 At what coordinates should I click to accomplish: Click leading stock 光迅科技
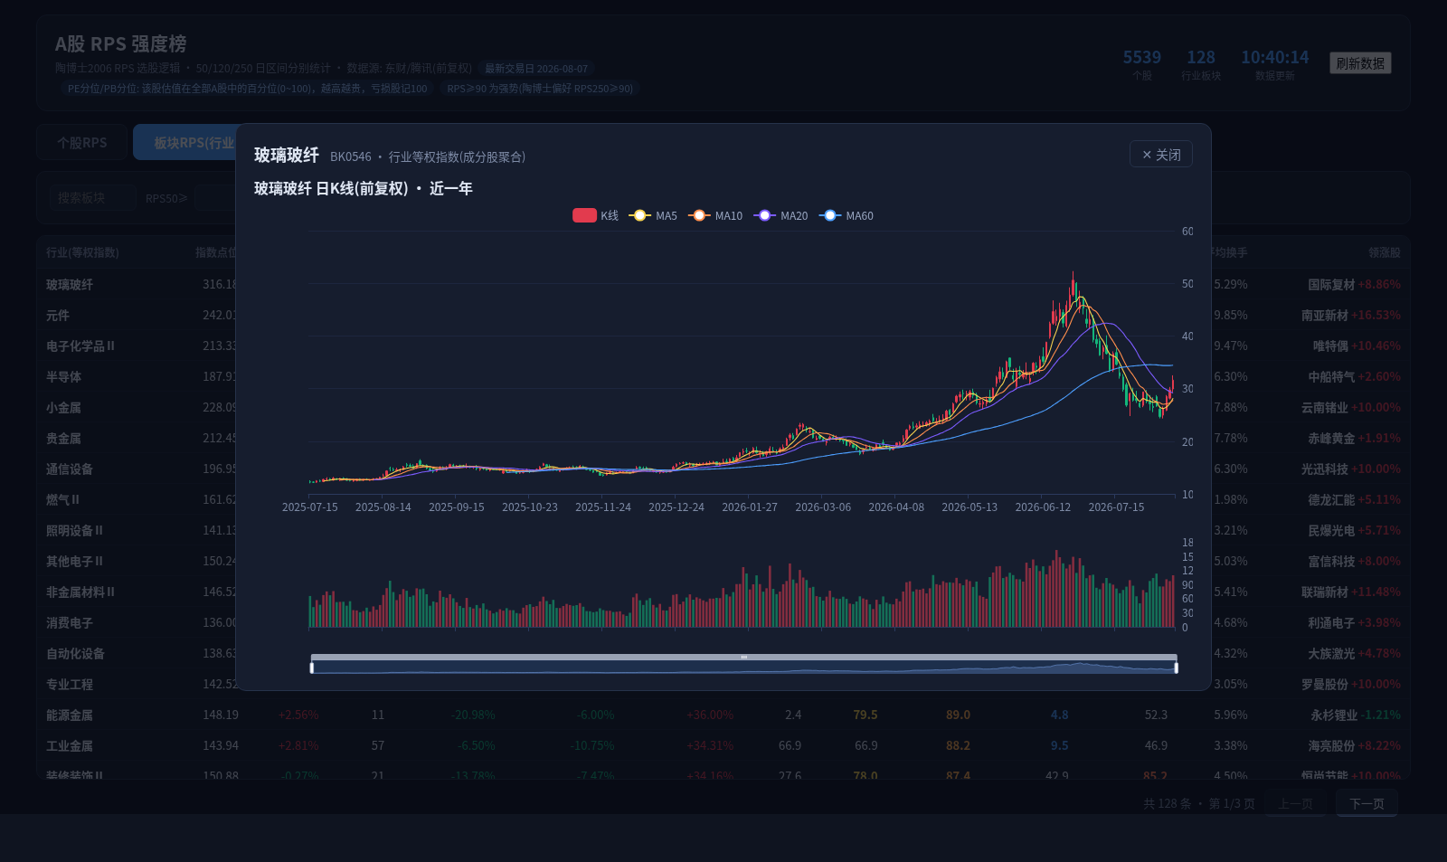click(1325, 469)
